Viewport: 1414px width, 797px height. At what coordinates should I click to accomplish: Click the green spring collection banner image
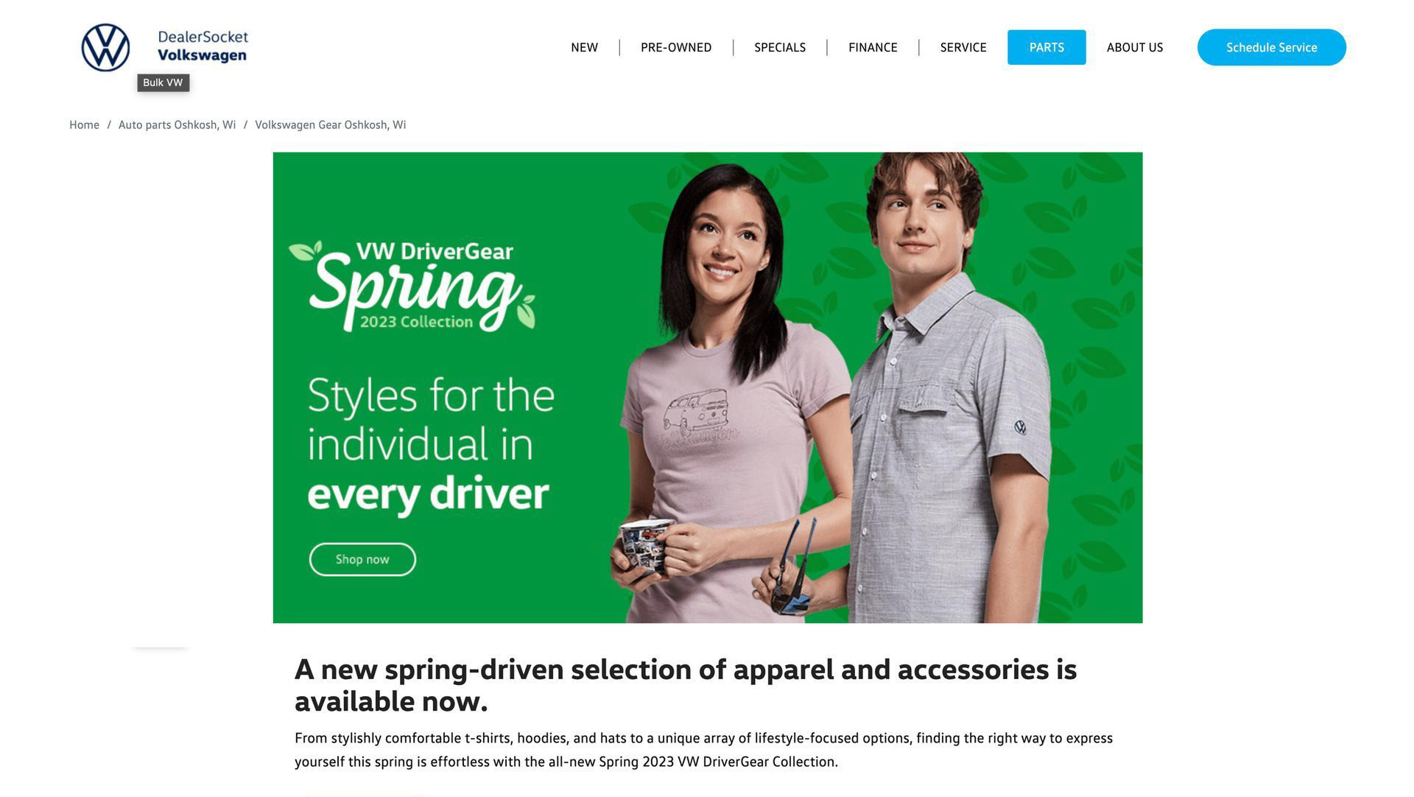[707, 387]
